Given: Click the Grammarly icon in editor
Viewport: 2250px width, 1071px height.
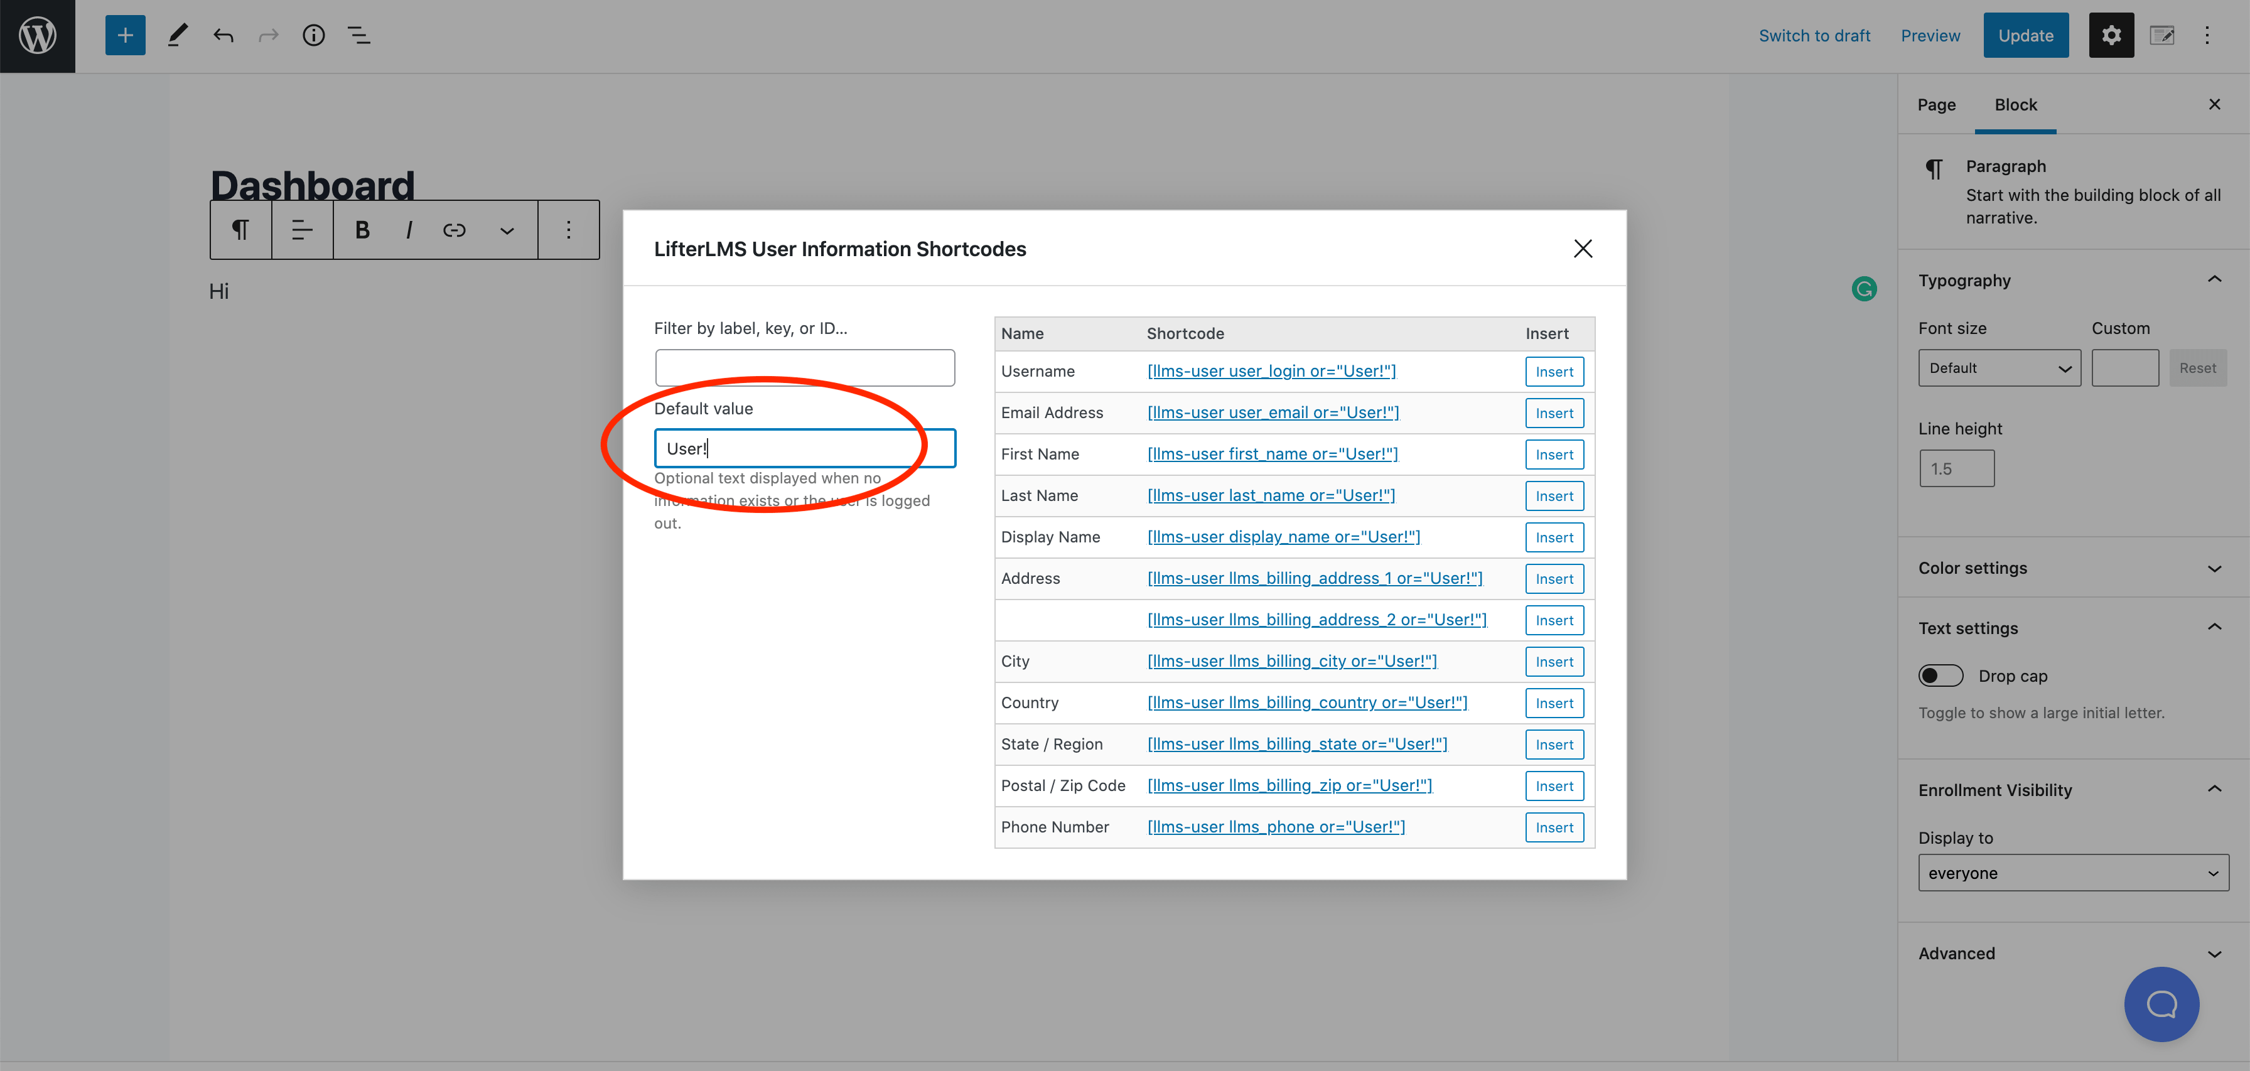Looking at the screenshot, I should click(x=1864, y=289).
